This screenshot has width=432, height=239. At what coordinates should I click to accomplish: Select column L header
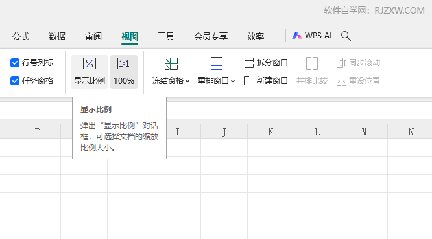(317, 131)
